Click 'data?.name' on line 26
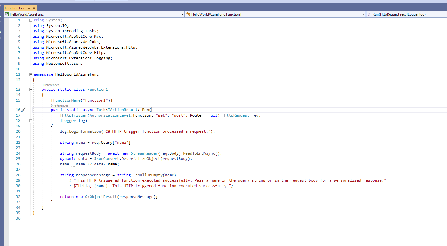This screenshot has width=447, height=246. click(105, 164)
